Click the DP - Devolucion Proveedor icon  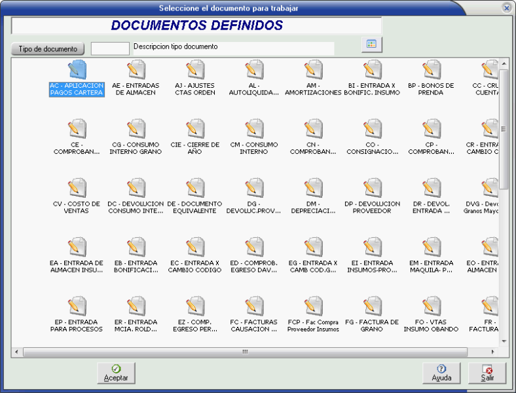coord(372,187)
